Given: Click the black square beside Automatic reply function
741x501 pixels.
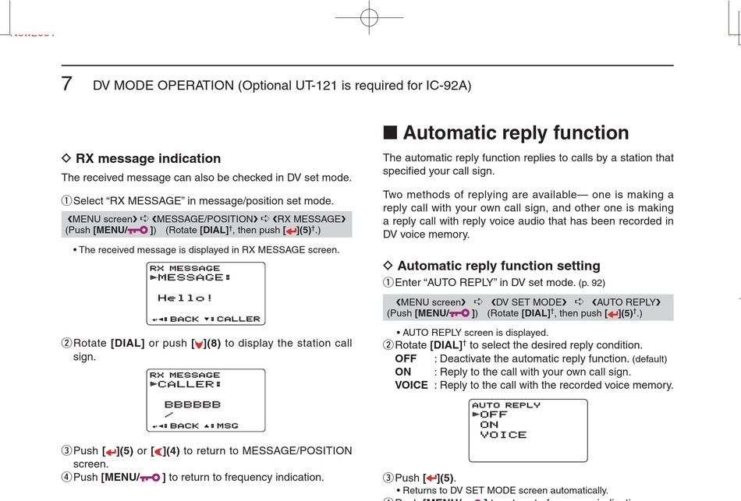Looking at the screenshot, I should tap(390, 133).
